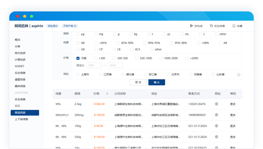Click globe icon in 500g product row
Viewport: 263px width, 149px height.
[x=217, y=137]
